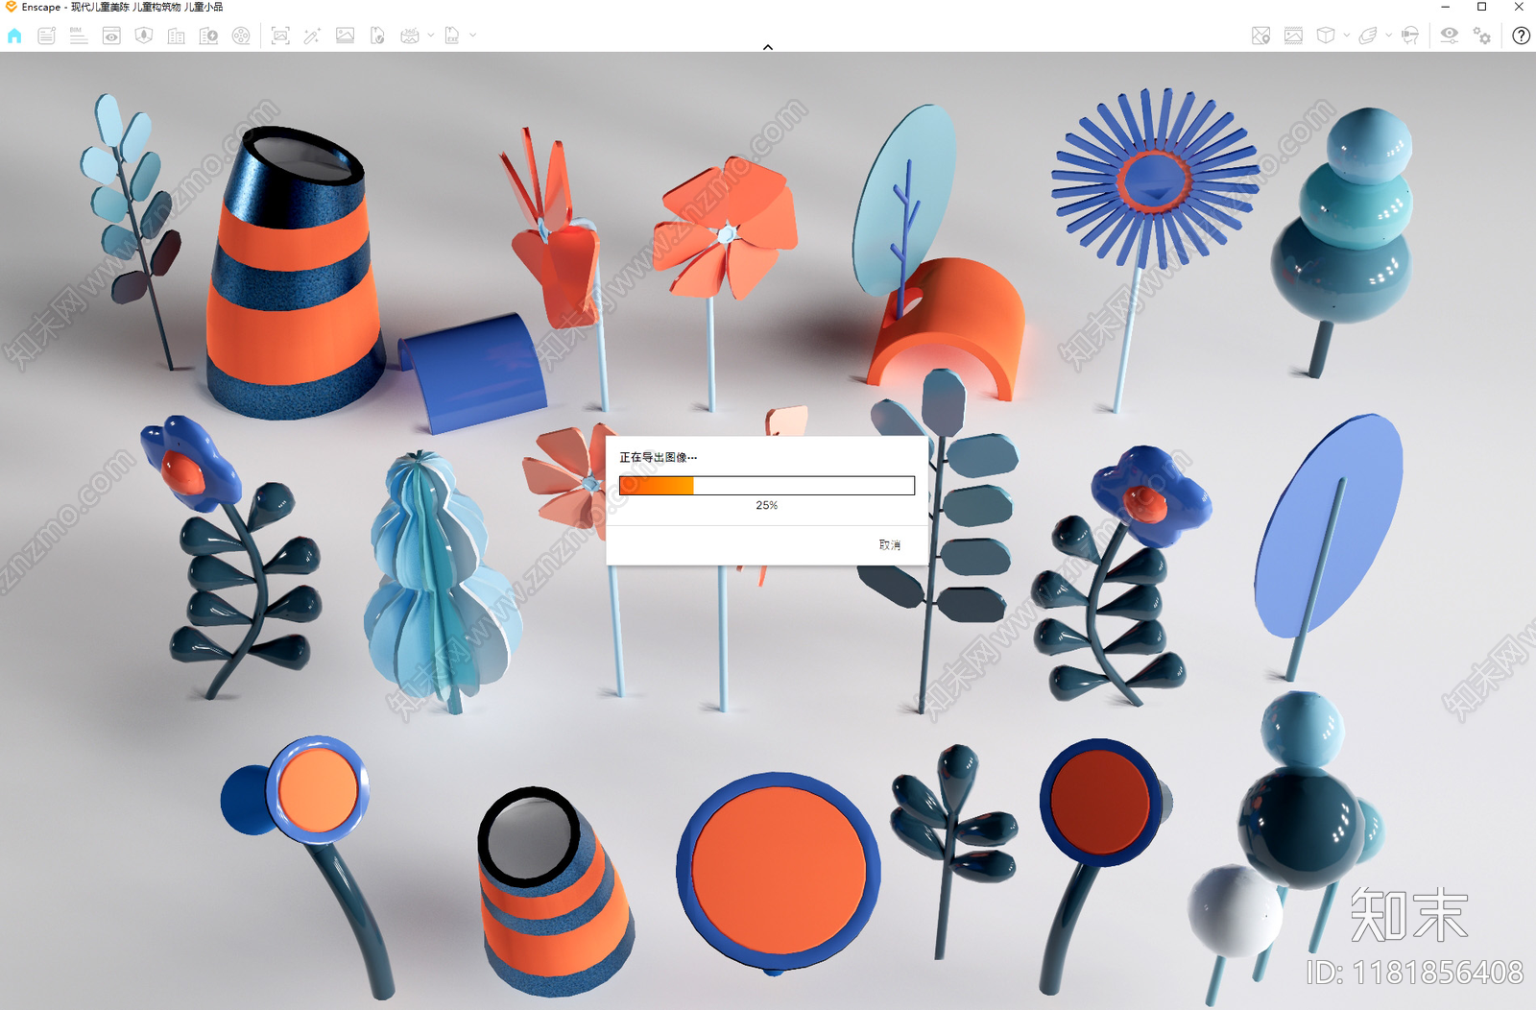Expand the Fly mode dropdown arrow

click(1389, 36)
